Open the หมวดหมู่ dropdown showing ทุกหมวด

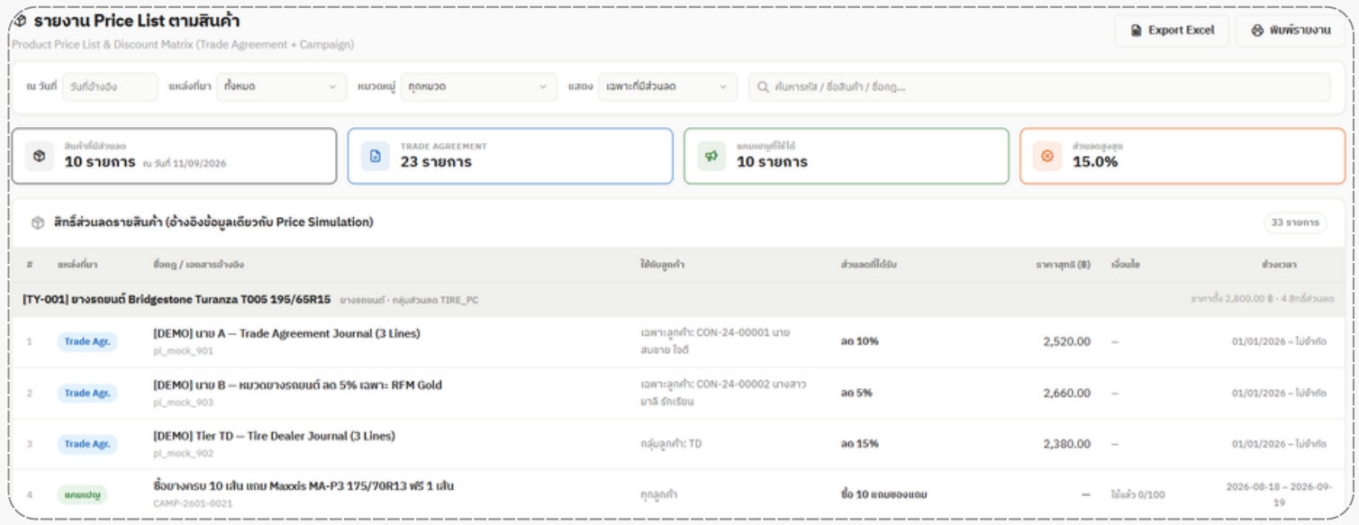click(x=479, y=86)
